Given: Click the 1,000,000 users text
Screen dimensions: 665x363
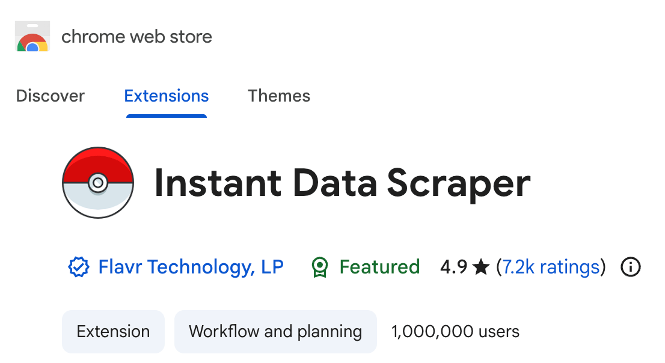Looking at the screenshot, I should 455,332.
